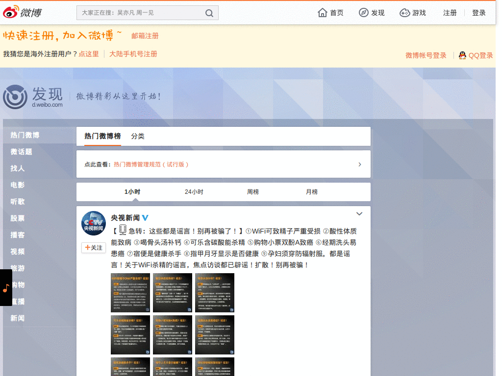Switch to 热门微博榜 tab
The width and height of the screenshot is (502, 376).
(x=102, y=136)
